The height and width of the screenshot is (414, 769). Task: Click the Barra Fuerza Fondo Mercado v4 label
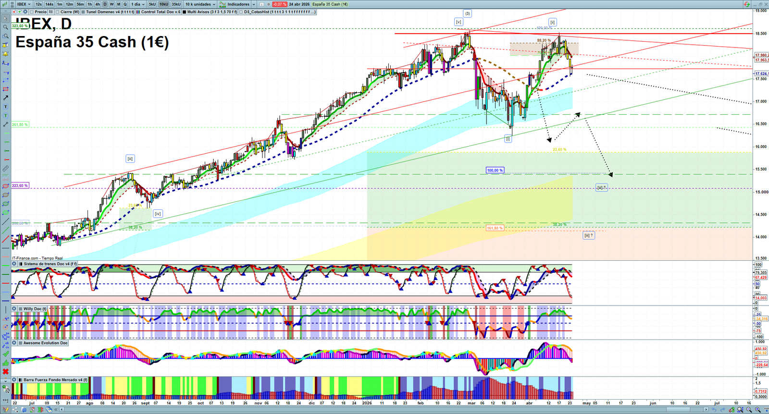point(55,380)
